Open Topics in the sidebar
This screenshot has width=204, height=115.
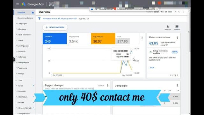point(20,86)
